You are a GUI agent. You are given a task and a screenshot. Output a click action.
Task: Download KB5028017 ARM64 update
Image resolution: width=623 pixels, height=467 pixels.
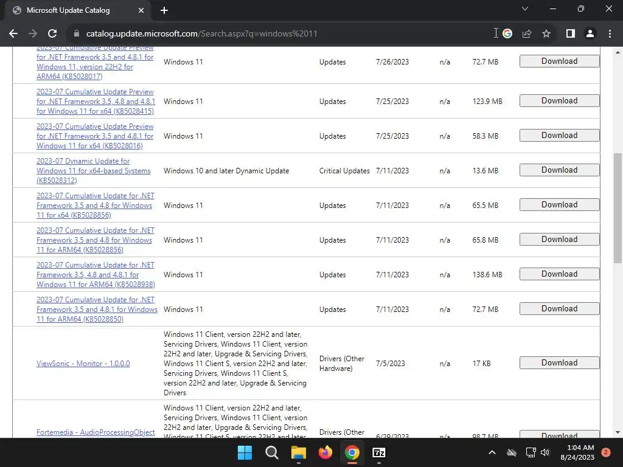560,61
